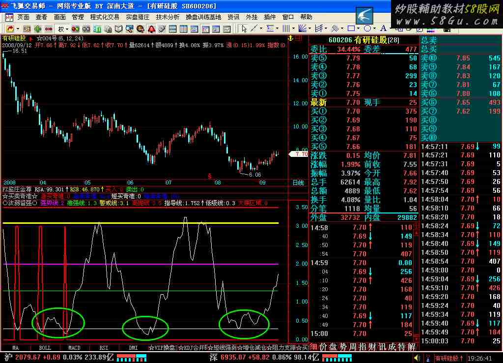Select the rectangle drawing tool
Image resolution: width=503 pixels, height=363 pixels.
351,29
